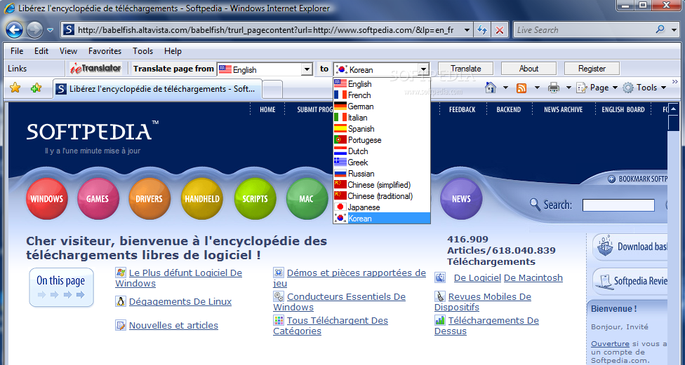This screenshot has width=685, height=365.
Task: Choose Italian in the language list
Action: (x=381, y=118)
